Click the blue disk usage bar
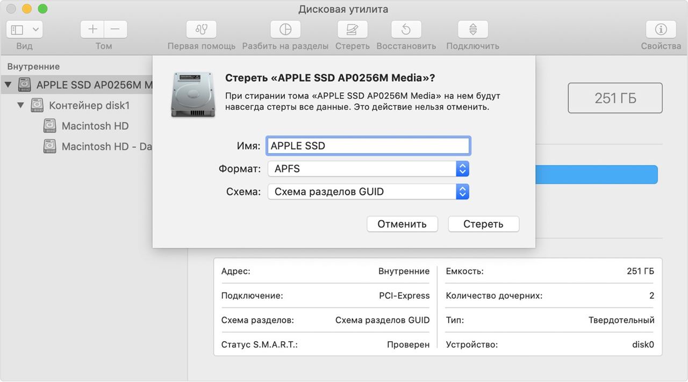 [597, 175]
